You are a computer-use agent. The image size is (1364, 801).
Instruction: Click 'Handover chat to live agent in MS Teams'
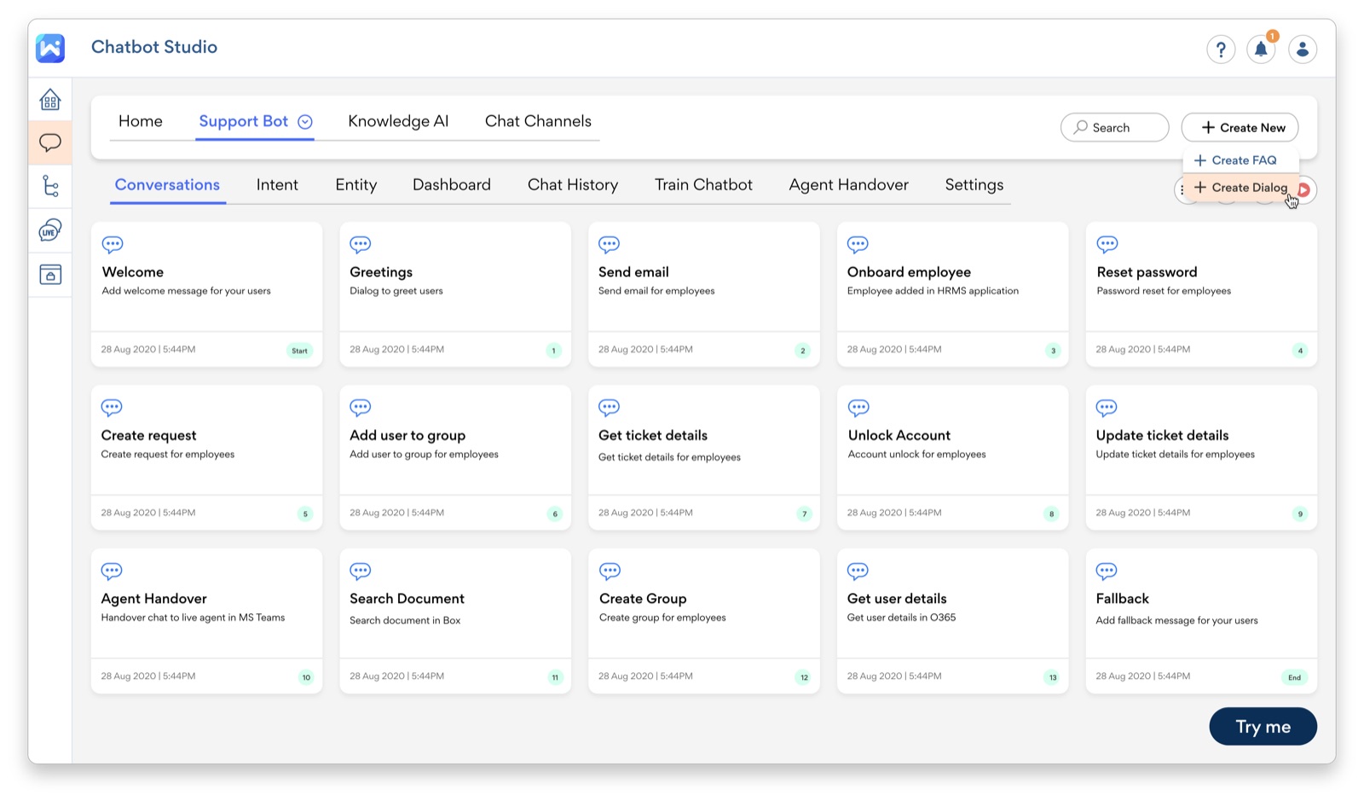(x=193, y=618)
